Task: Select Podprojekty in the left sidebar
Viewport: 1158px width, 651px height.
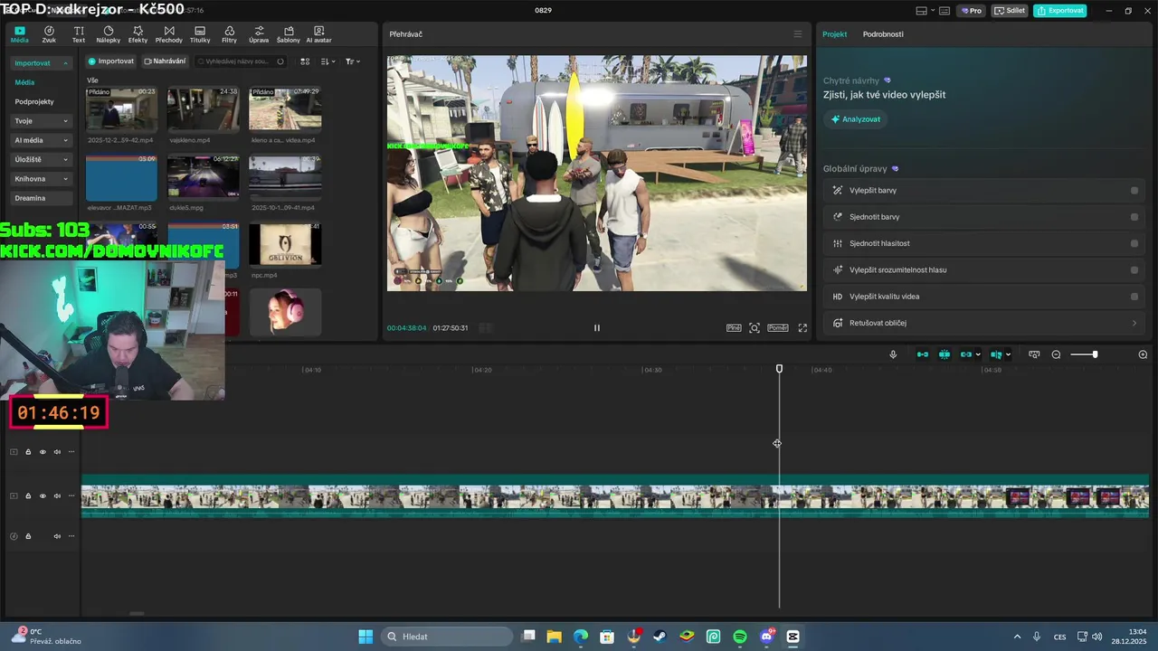Action: click(34, 102)
